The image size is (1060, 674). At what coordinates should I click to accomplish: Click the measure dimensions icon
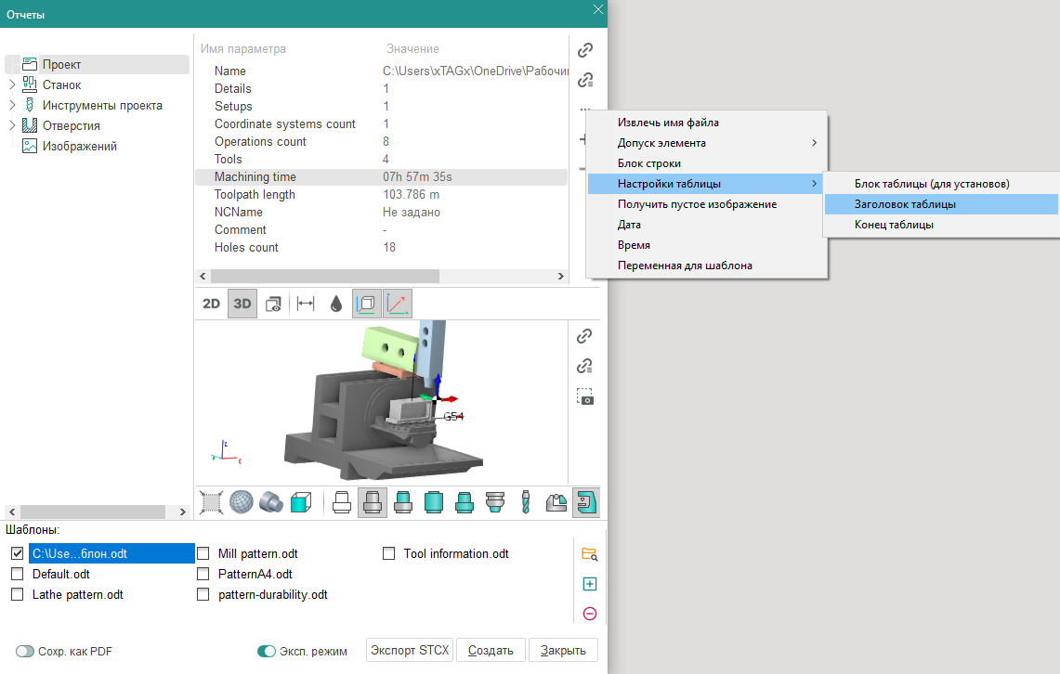coord(305,304)
